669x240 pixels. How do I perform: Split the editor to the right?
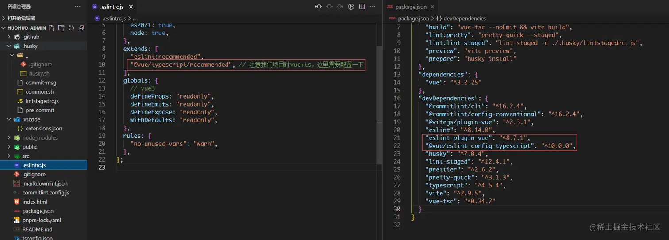click(x=362, y=7)
